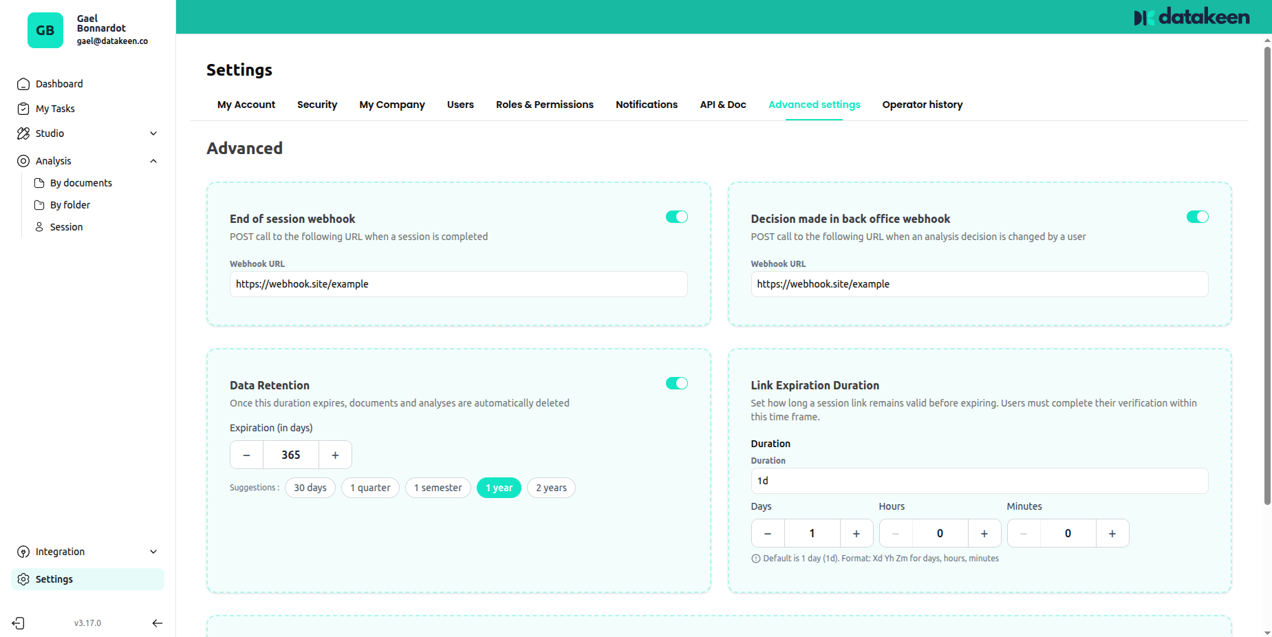Click the Studio icon in sidebar
Viewport: 1272px width, 637px height.
click(x=23, y=133)
